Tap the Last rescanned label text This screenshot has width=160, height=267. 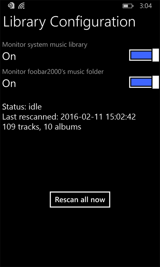tap(30, 117)
